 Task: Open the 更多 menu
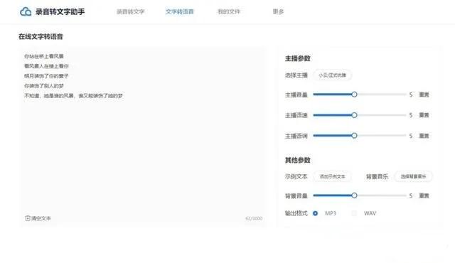point(278,11)
